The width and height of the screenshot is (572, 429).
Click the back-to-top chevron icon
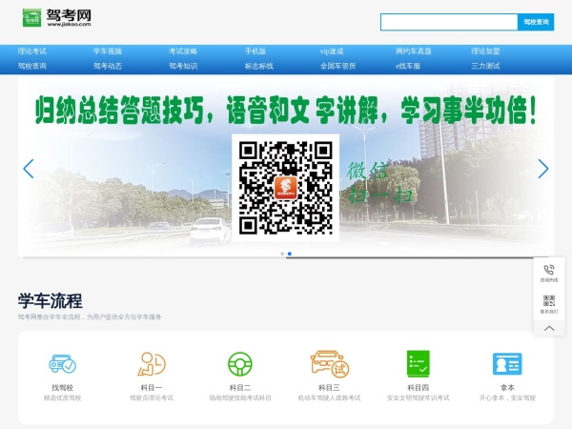click(549, 328)
